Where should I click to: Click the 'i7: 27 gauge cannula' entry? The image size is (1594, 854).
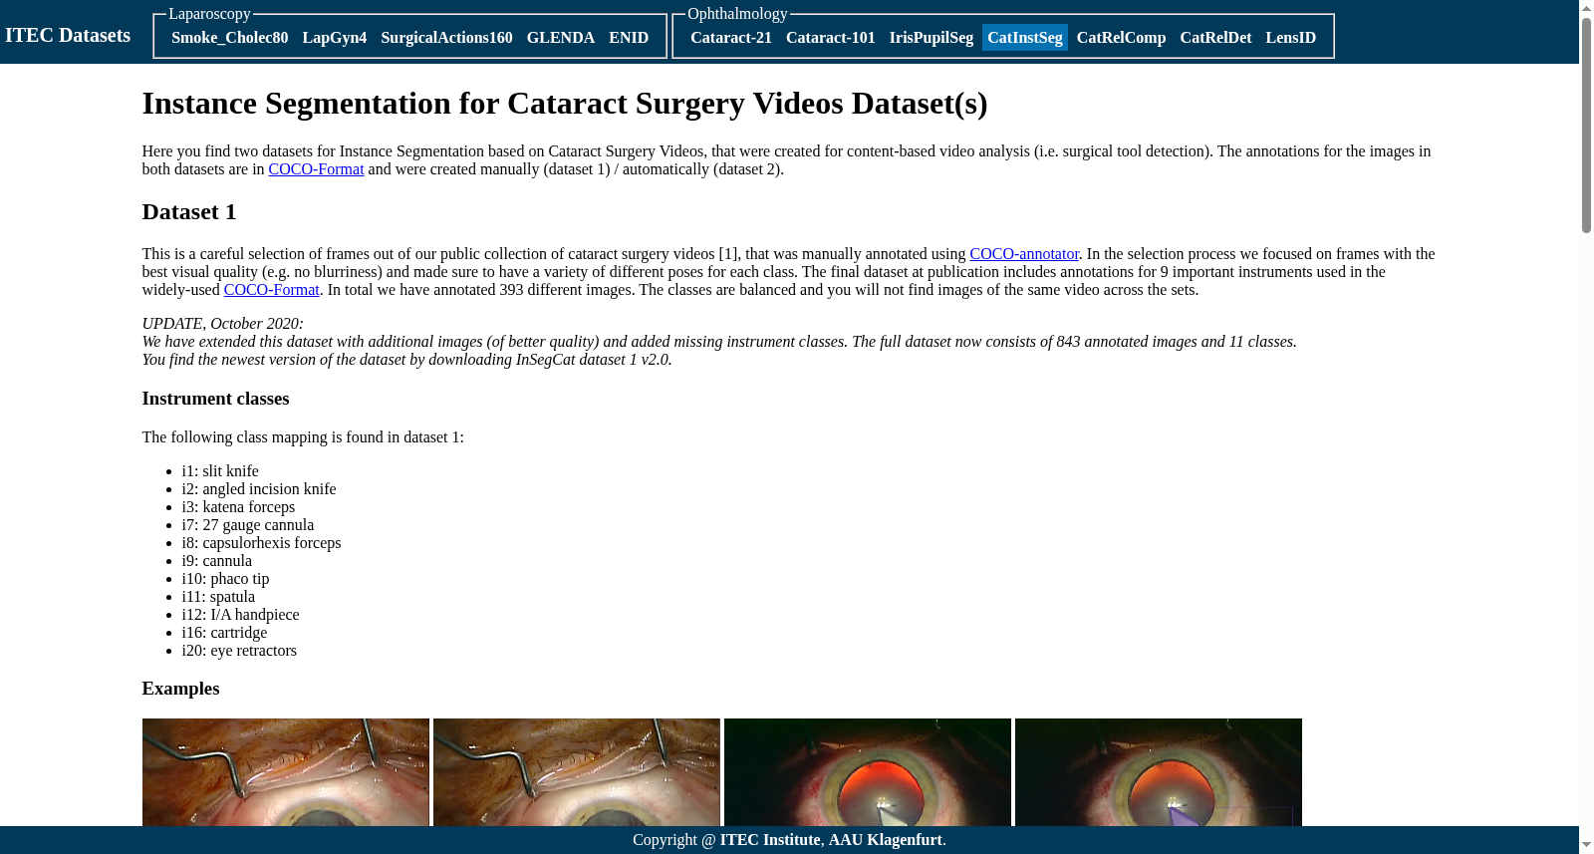[248, 525]
